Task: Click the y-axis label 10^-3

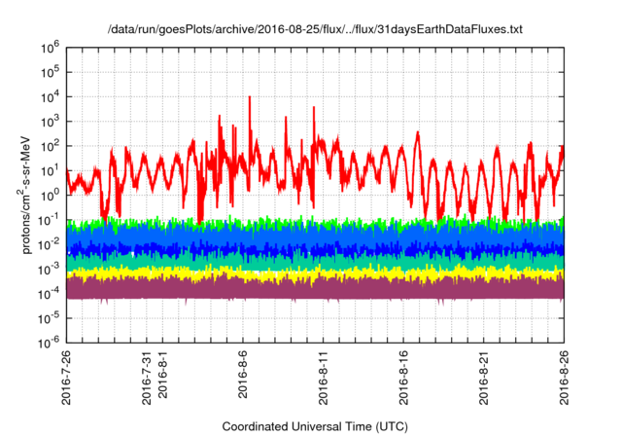Action: tap(50, 270)
